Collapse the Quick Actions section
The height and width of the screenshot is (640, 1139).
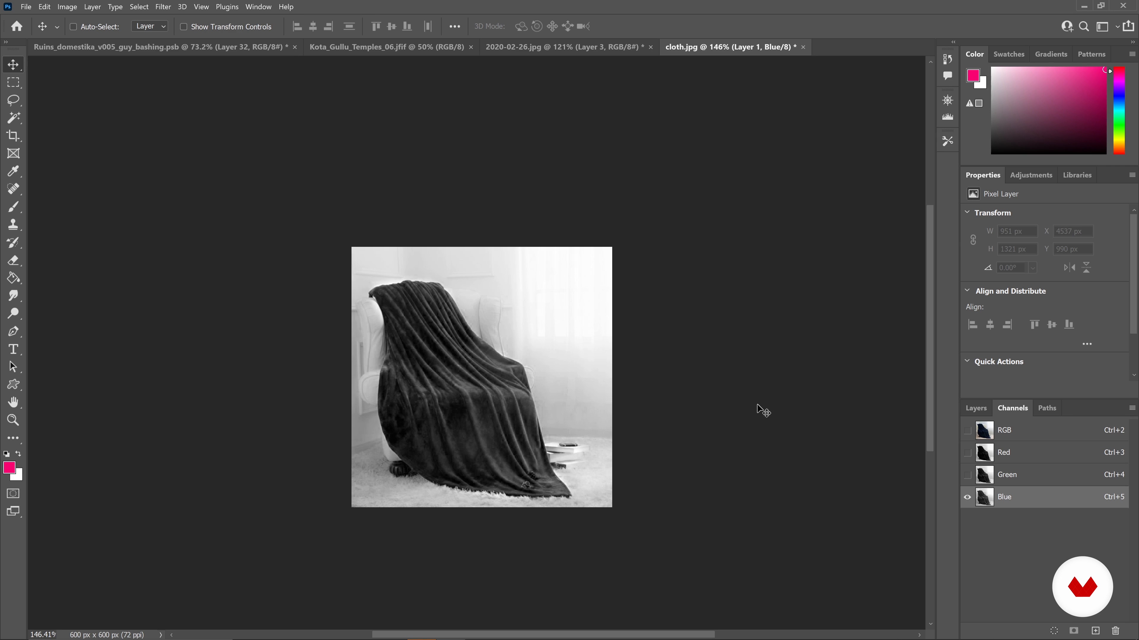coord(968,361)
